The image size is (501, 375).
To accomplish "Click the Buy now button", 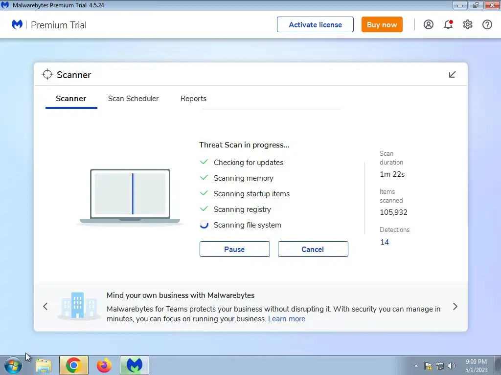I will (382, 24).
